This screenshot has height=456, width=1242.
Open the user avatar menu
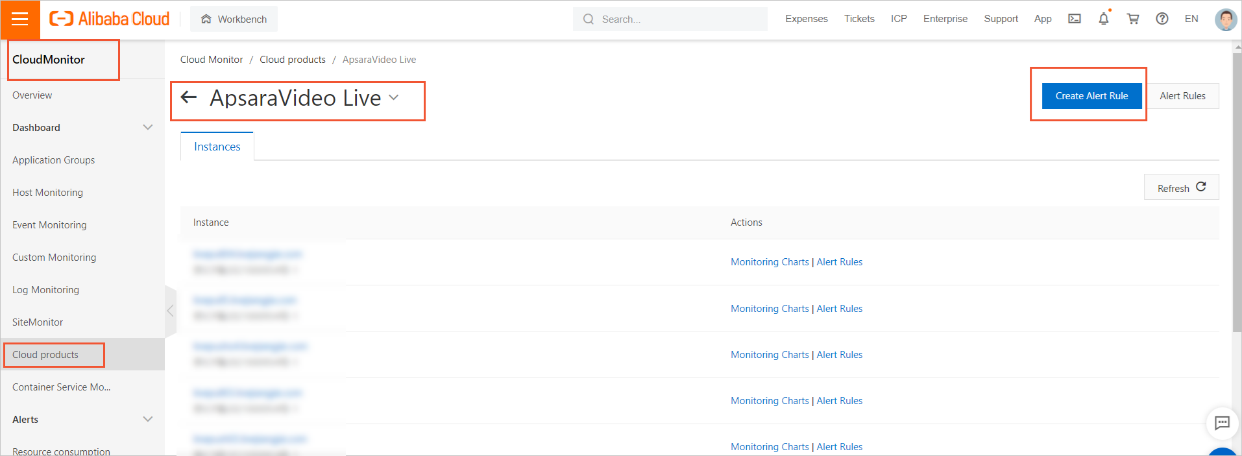[x=1225, y=19]
